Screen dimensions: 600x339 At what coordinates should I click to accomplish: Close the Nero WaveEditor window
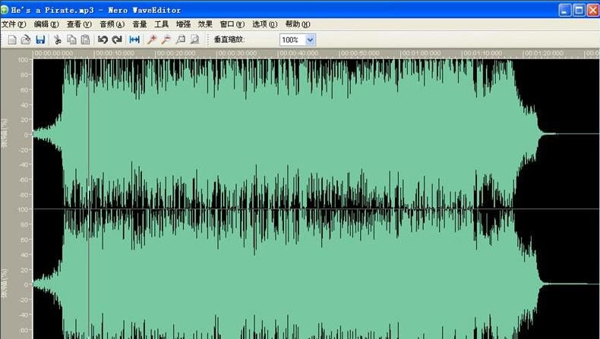(593, 10)
